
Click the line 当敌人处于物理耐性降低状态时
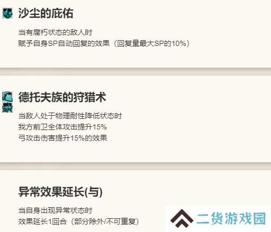tap(70, 116)
